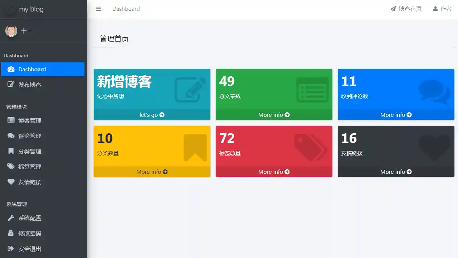Click the 评论管理 comment bubble icon
The width and height of the screenshot is (458, 258).
tap(11, 136)
